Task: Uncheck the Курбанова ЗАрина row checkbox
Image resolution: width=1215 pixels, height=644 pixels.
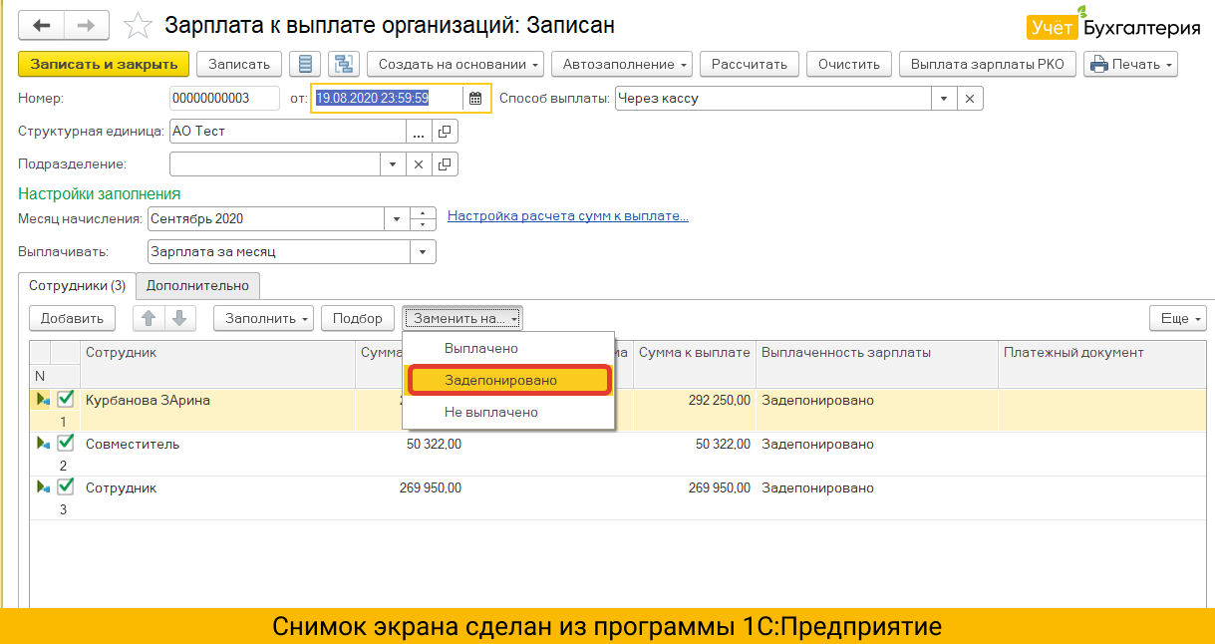Action: tap(66, 400)
